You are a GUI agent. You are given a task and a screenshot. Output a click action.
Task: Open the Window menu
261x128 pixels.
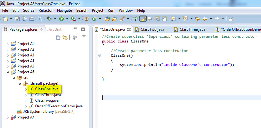coord(126,10)
